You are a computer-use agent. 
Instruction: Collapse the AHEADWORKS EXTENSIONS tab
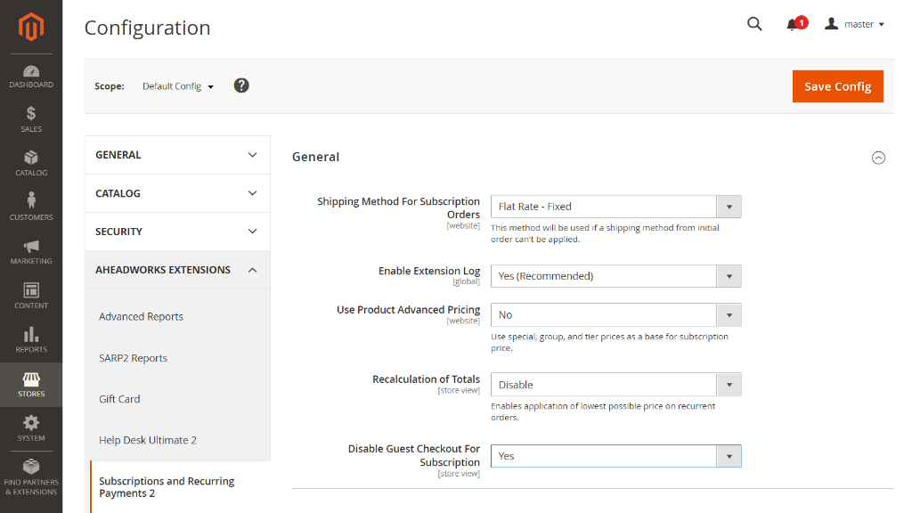pyautogui.click(x=177, y=270)
